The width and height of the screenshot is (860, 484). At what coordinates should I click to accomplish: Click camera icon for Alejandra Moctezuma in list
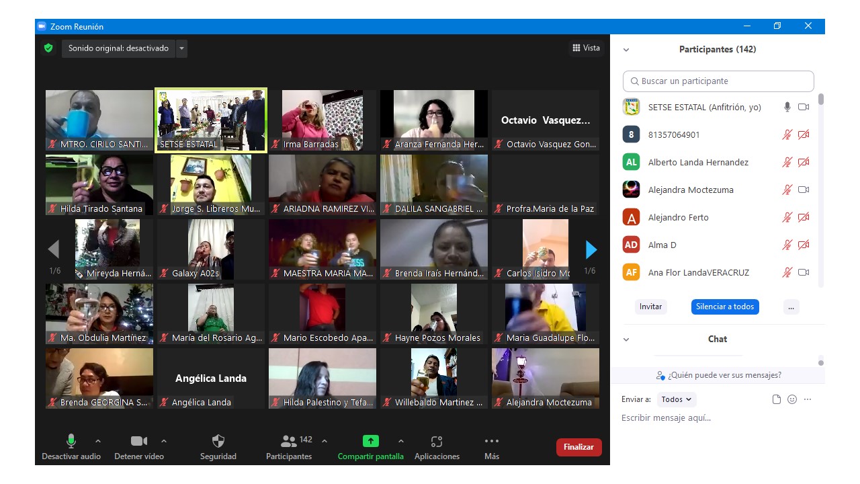click(x=804, y=190)
